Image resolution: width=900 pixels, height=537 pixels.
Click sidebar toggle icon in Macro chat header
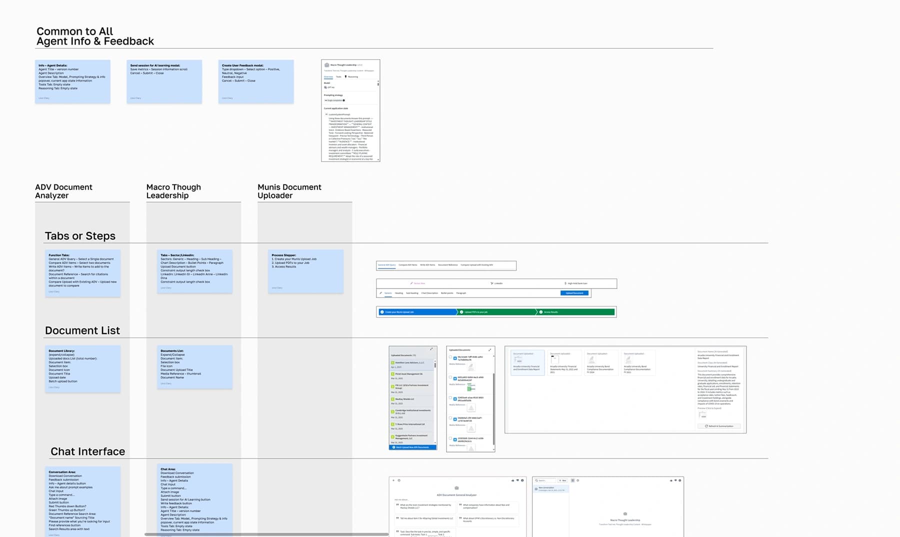point(572,480)
